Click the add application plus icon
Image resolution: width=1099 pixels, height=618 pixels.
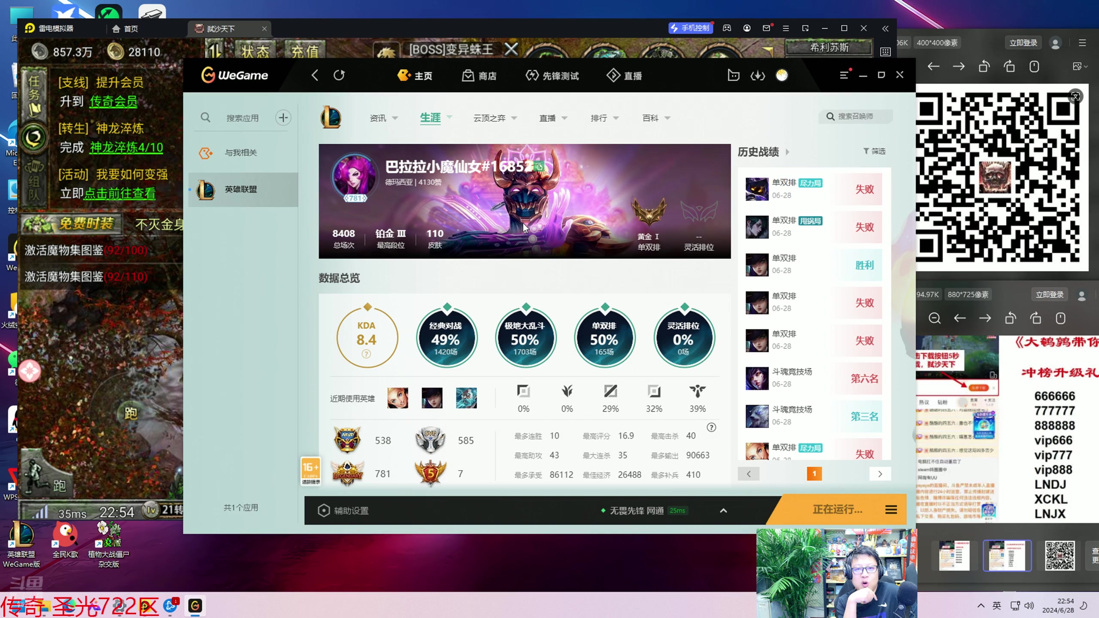pos(283,118)
